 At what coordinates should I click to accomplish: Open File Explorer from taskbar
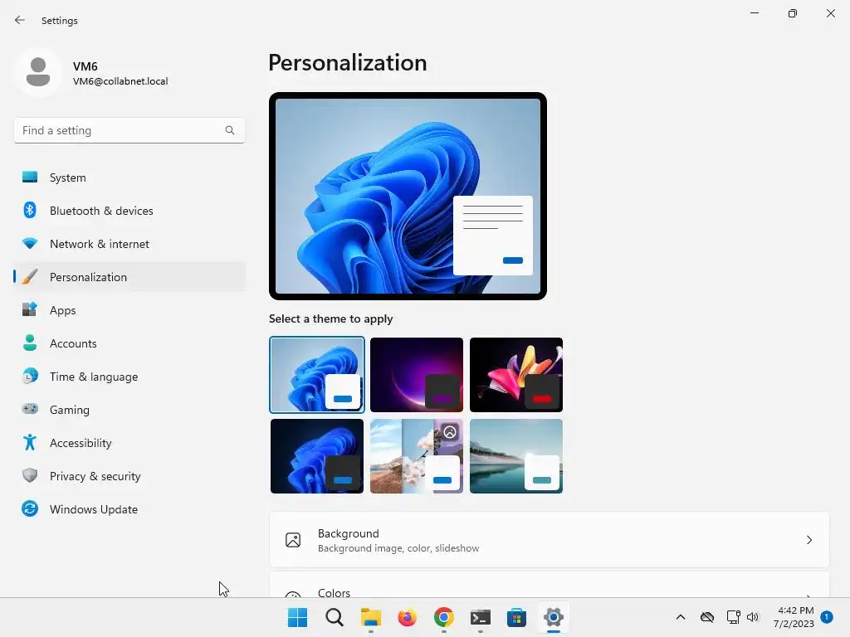pos(371,617)
